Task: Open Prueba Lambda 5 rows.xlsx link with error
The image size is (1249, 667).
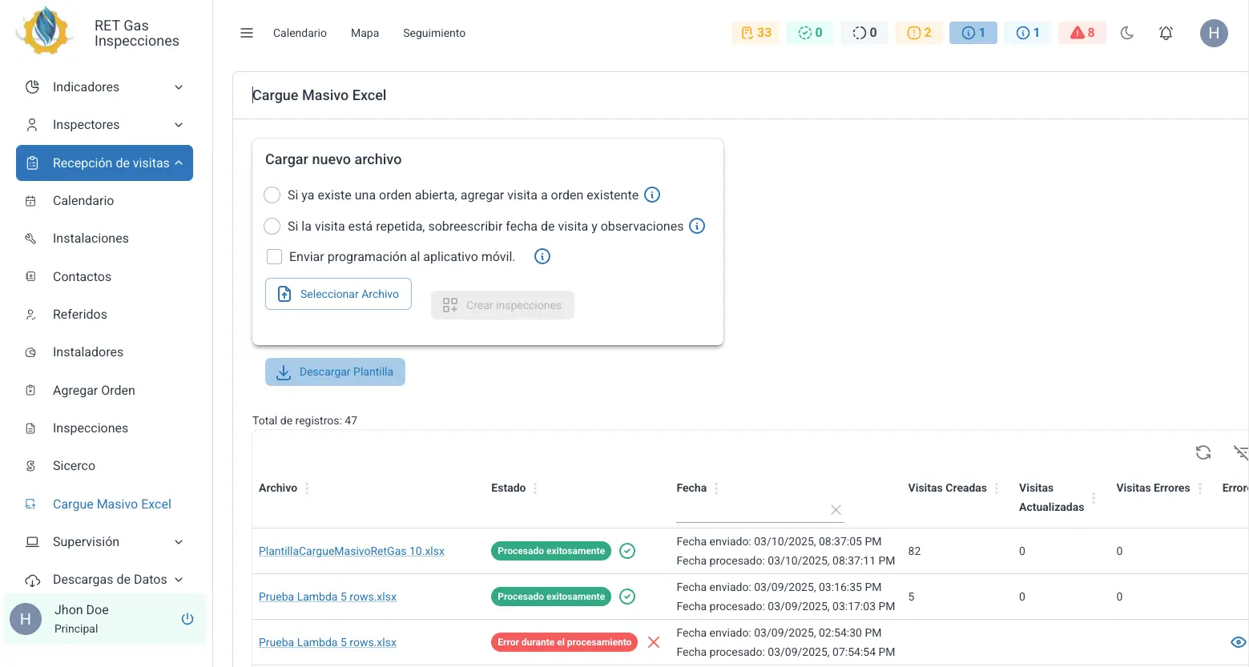Action: click(x=328, y=642)
